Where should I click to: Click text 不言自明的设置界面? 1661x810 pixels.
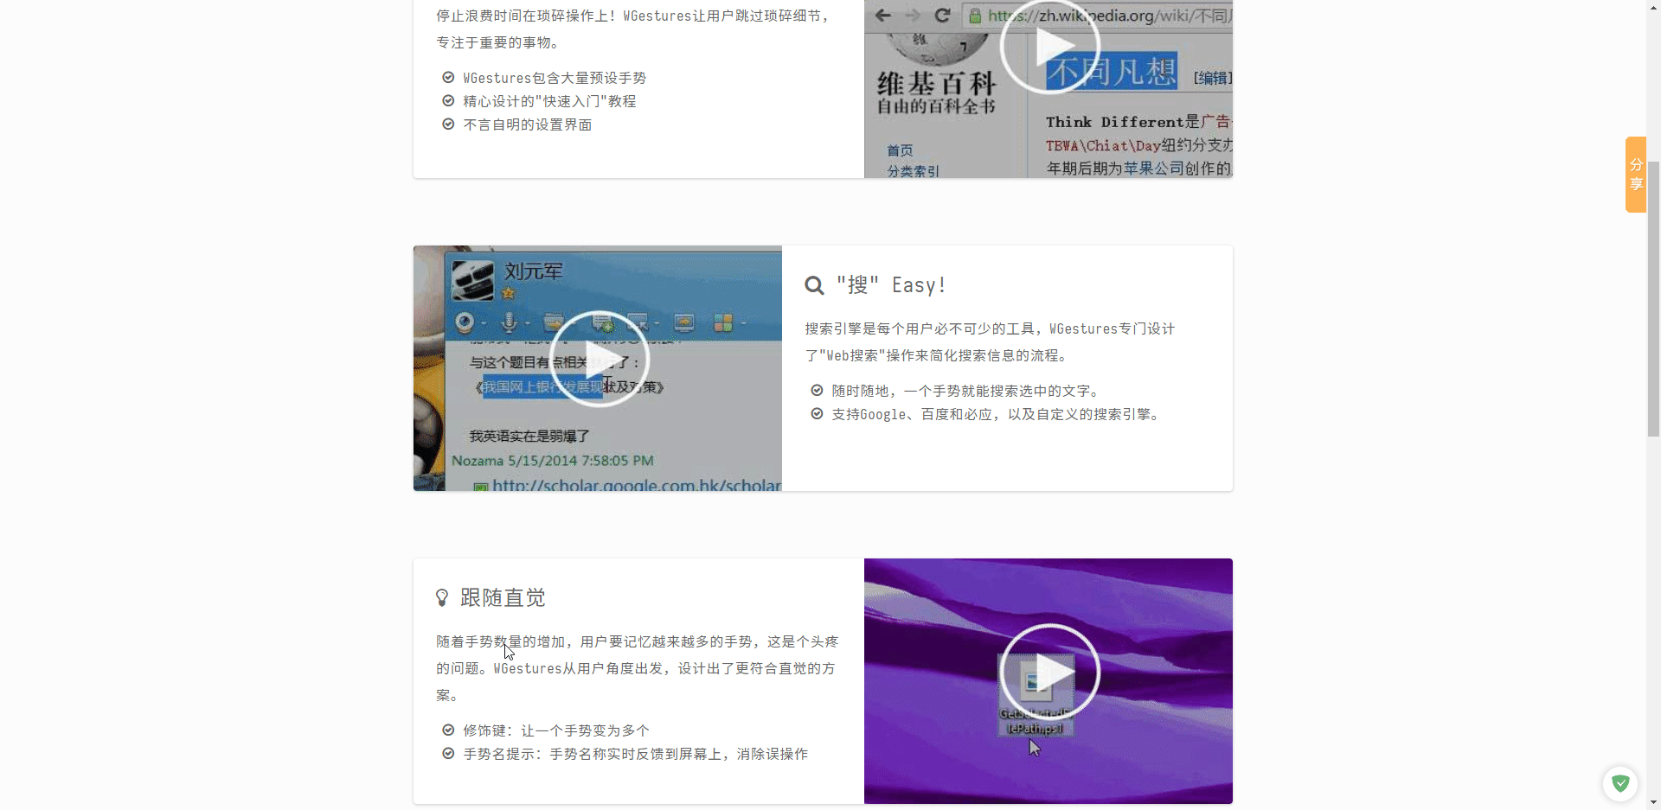point(528,124)
